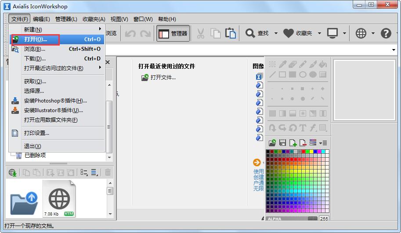401x233 pixels.
Task: Select the text T tool
Action: pyautogui.click(x=303, y=127)
